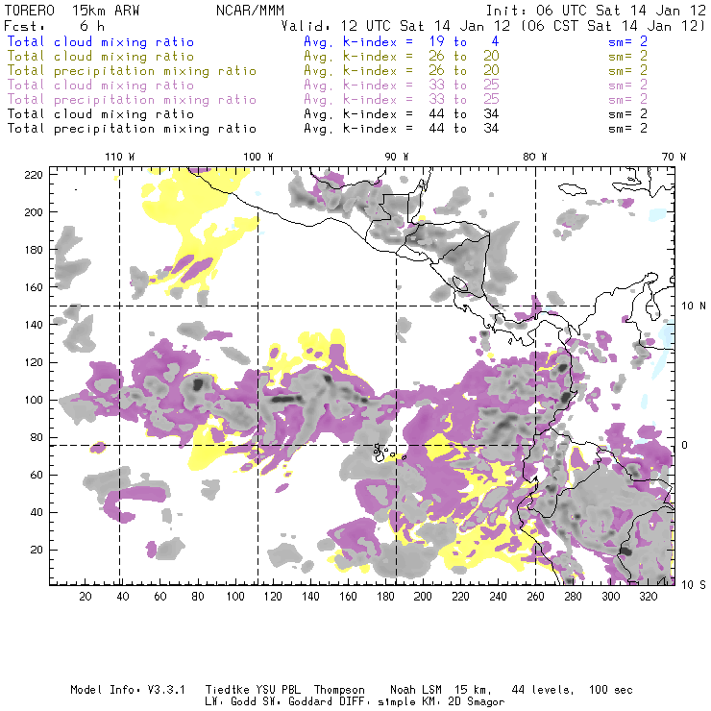Click the '80 W' longitude label
This screenshot has height=711, width=711.
(x=534, y=157)
